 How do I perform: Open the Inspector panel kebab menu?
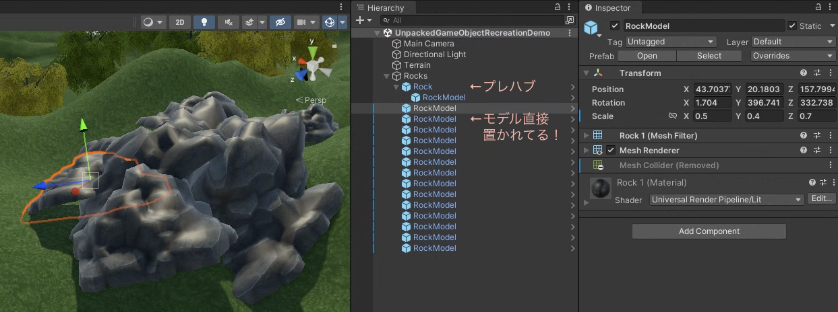point(831,7)
